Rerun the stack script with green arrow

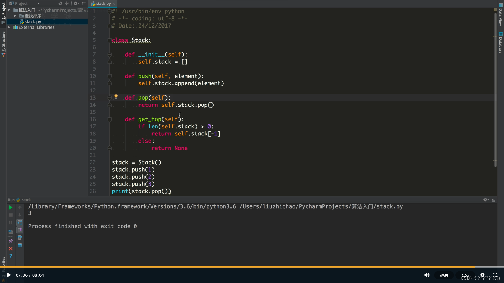click(x=10, y=208)
